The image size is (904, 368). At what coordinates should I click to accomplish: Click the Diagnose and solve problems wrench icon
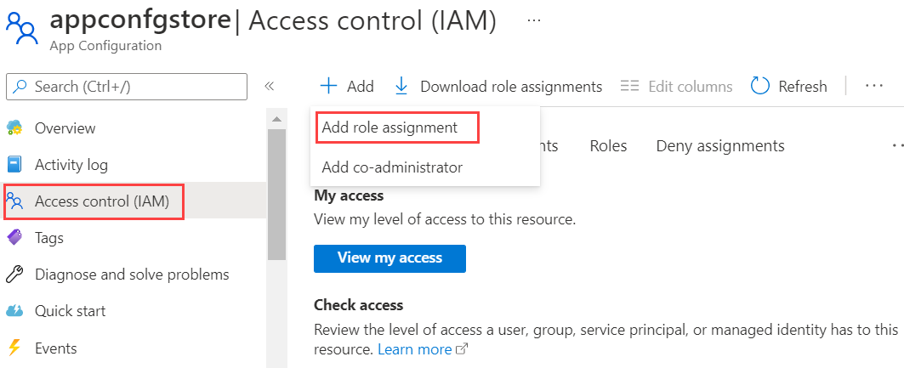[x=14, y=275]
